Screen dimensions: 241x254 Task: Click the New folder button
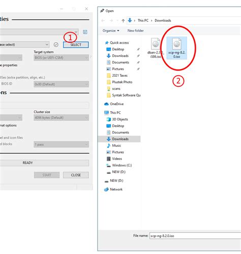pyautogui.click(x=135, y=30)
